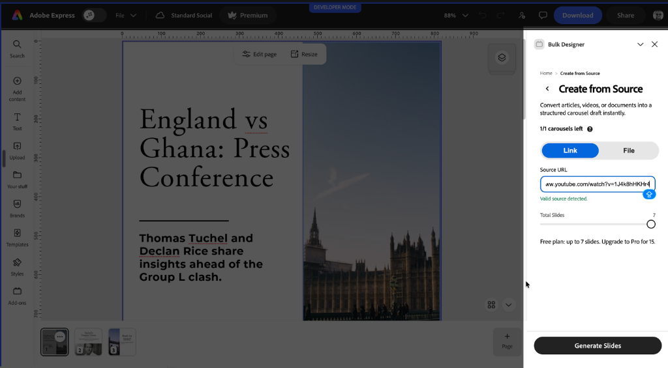Open the Brands panel

point(17,209)
